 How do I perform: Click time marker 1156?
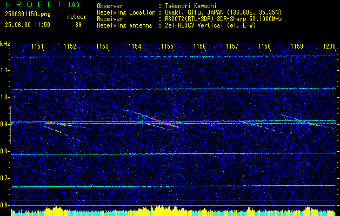click(x=199, y=46)
